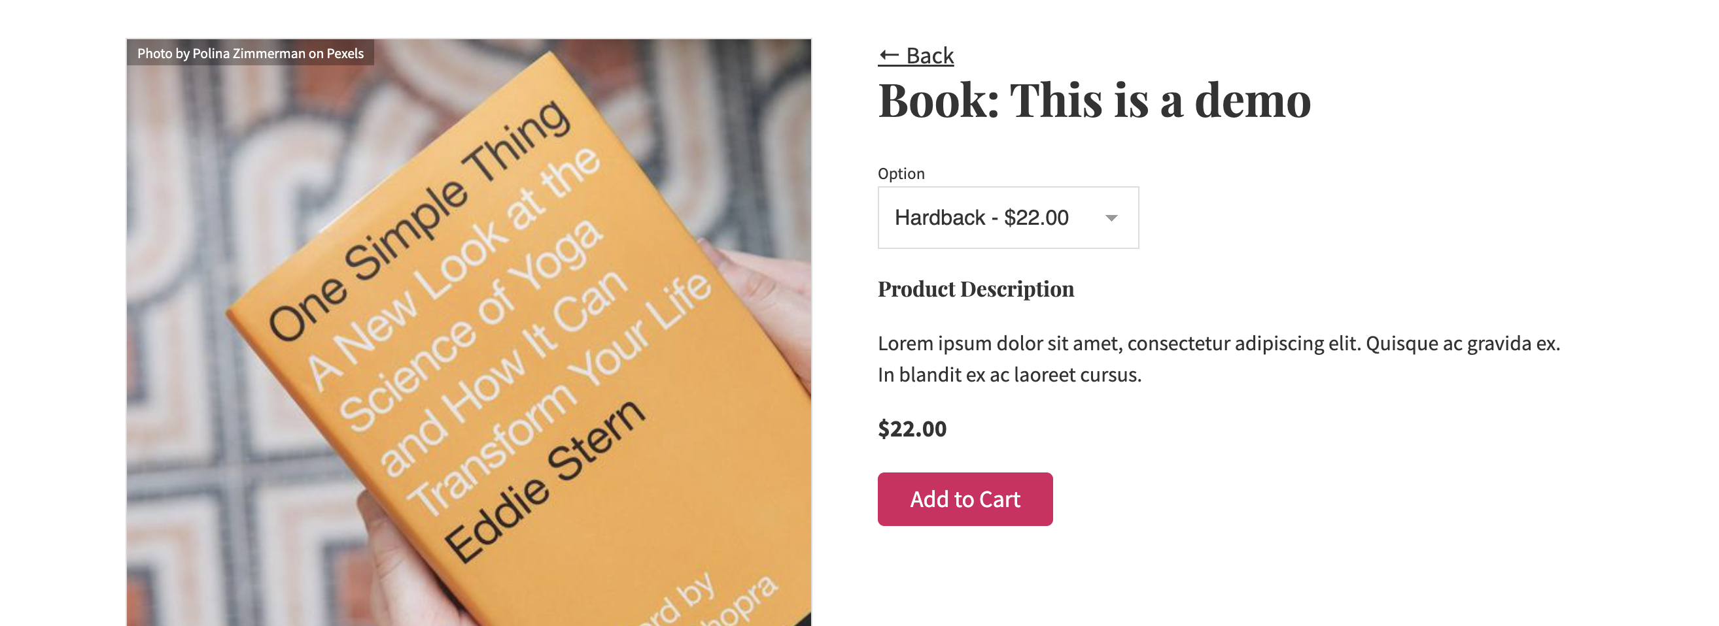Viewport: 1719px width, 626px height.
Task: Click 'In blandit ex ac laoreet cursus' line
Action: tap(1009, 374)
